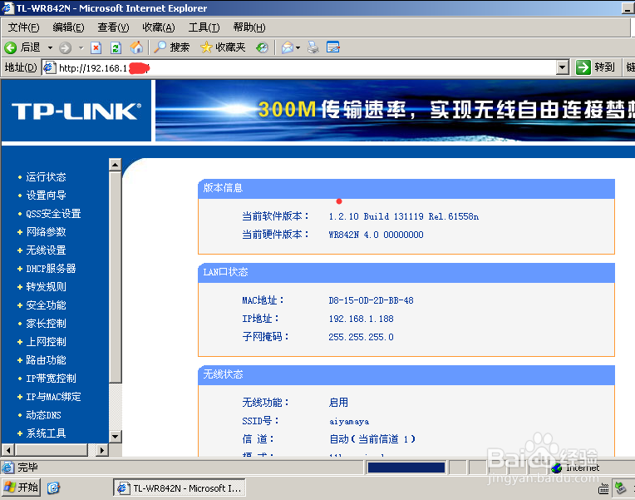Screen dimensions: 635x500
Task: Open 设置向导 setup wizard
Action: click(46, 196)
